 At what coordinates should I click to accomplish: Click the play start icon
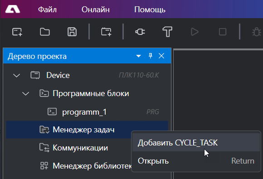coord(195,32)
